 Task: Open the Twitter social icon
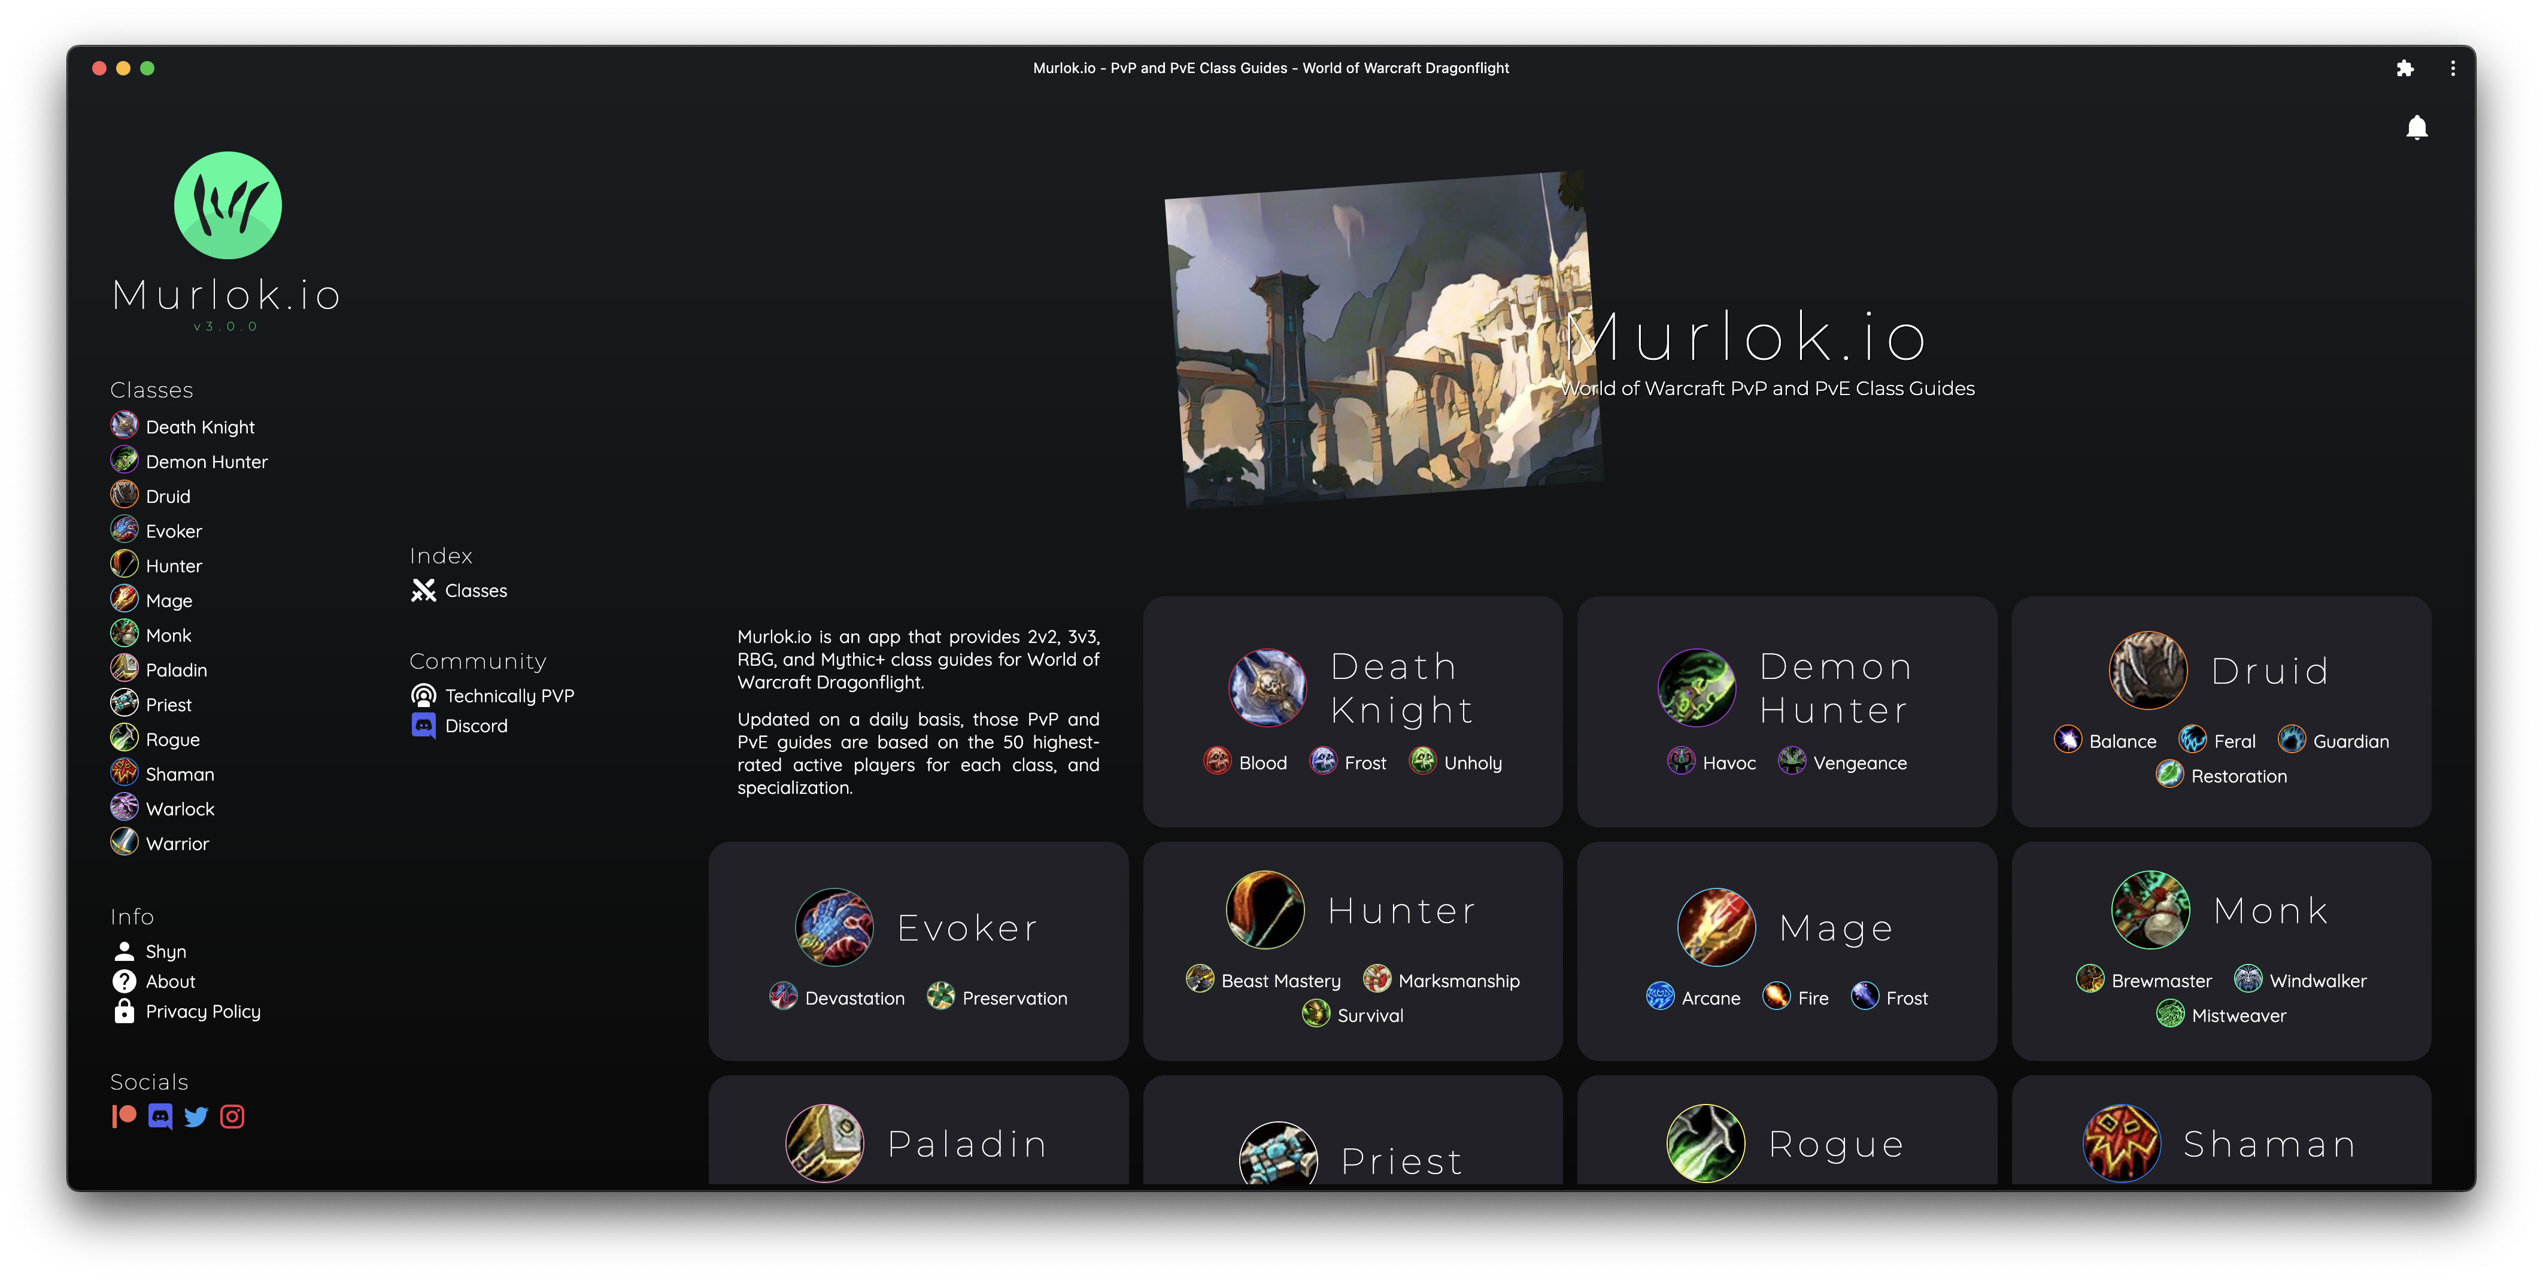(196, 1116)
